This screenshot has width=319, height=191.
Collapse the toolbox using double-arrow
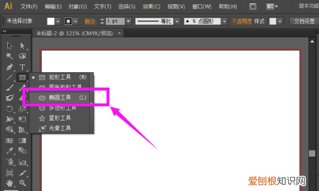[4, 31]
